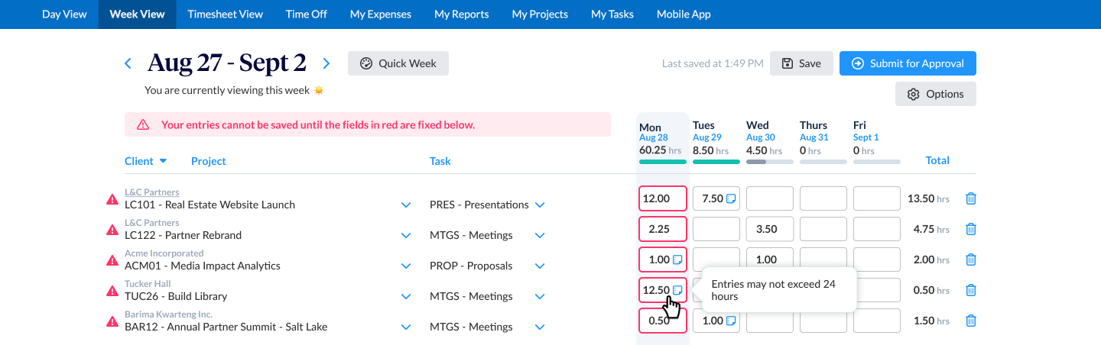This screenshot has width=1101, height=345.
Task: Delete the LC101 Real Estate row
Action: [971, 198]
